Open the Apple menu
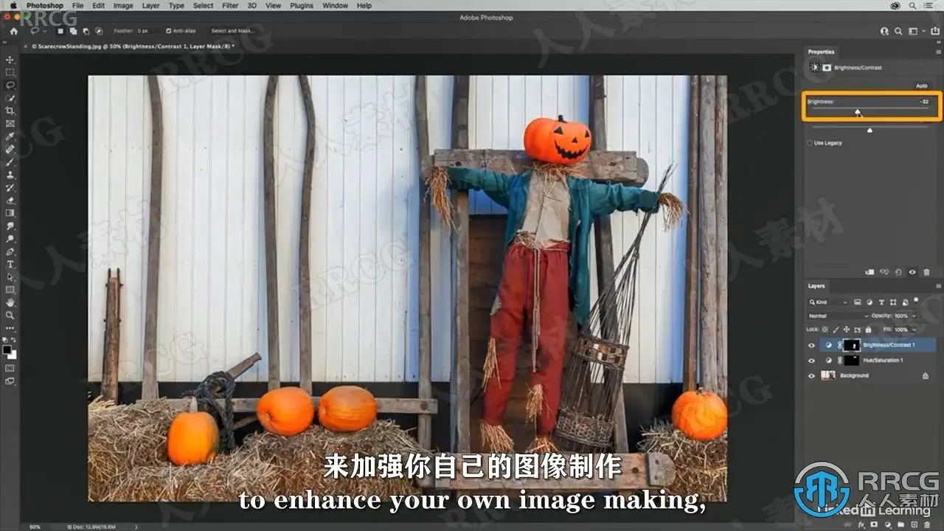 click(15, 5)
